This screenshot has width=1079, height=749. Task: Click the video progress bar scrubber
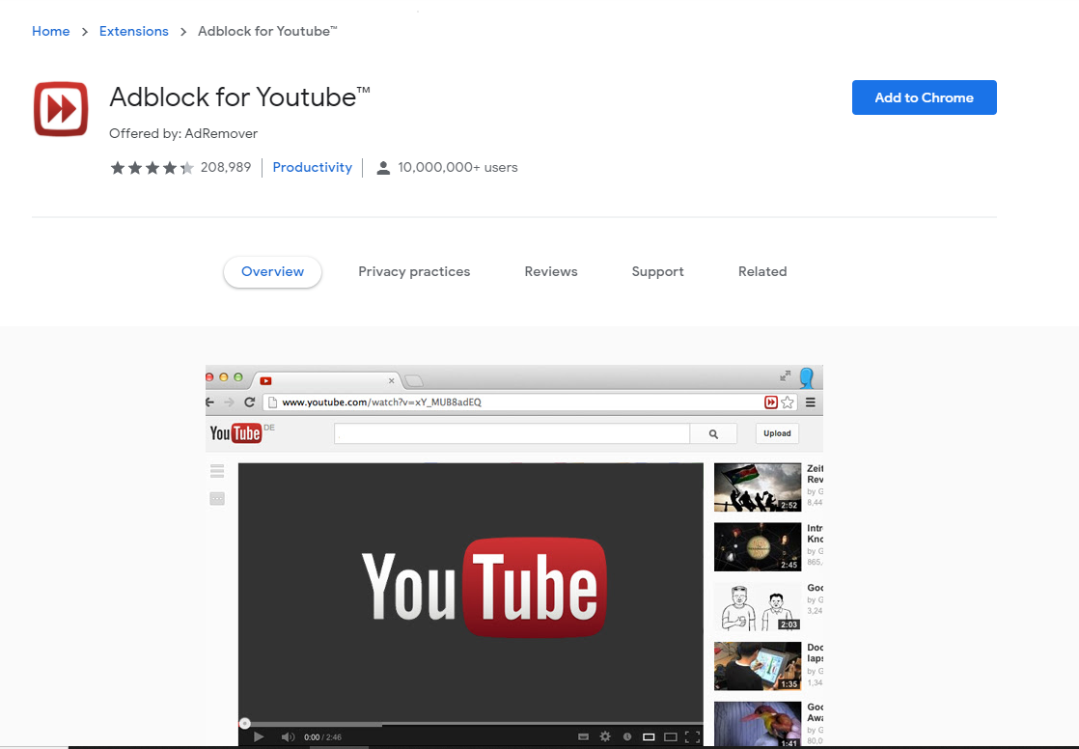click(x=244, y=724)
